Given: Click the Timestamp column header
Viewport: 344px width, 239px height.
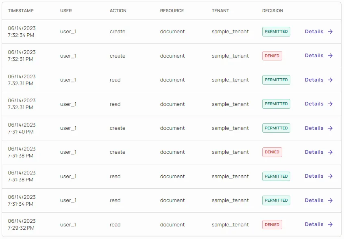Looking at the screenshot, I should coord(21,11).
